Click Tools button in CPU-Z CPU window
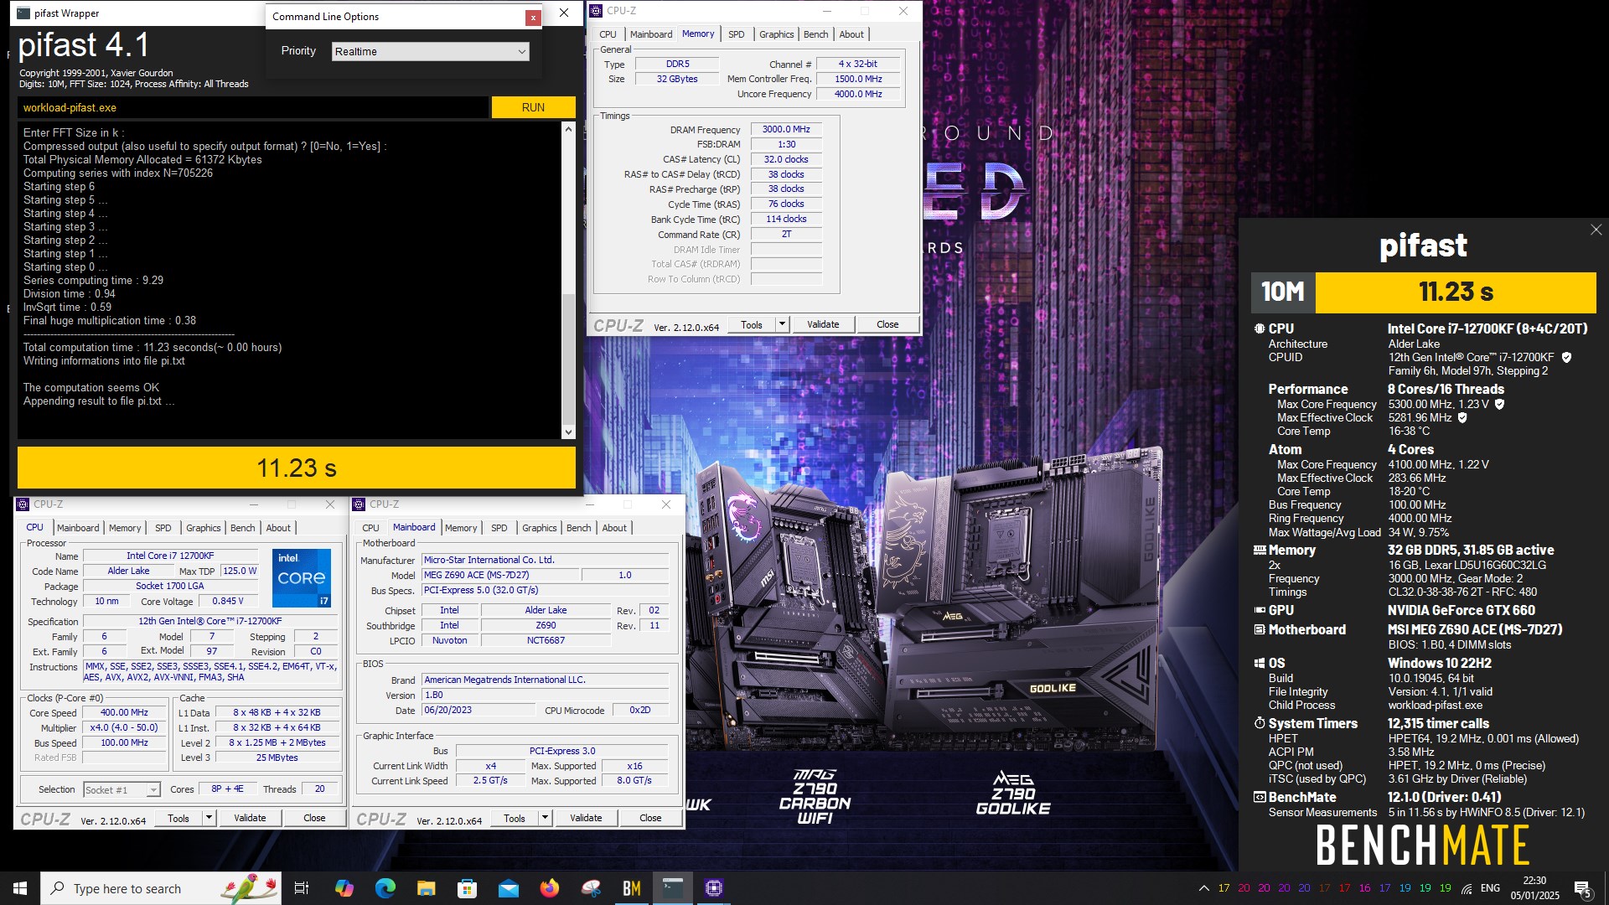 (178, 819)
